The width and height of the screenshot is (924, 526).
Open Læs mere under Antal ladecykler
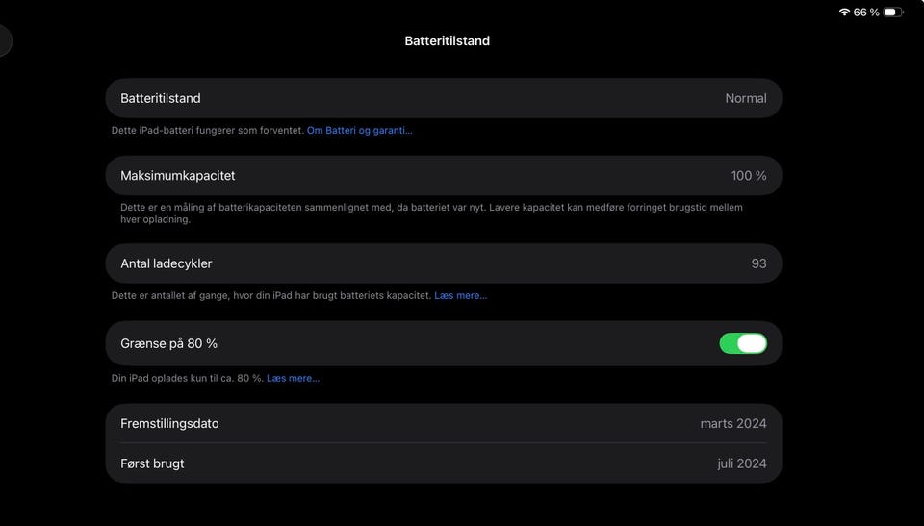coord(460,295)
